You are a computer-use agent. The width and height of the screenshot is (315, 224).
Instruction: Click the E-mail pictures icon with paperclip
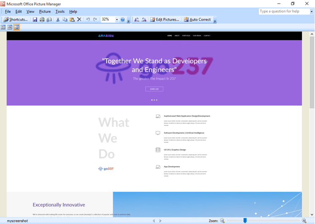pyautogui.click(x=49, y=19)
